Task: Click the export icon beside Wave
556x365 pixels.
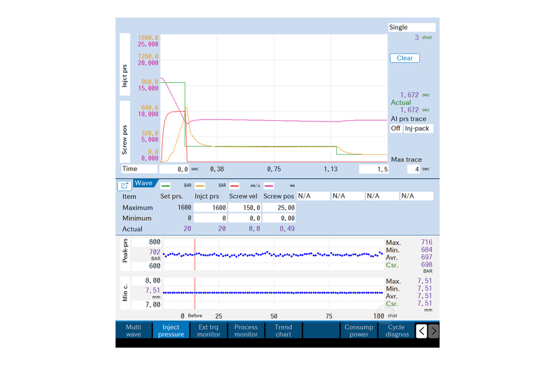Action: [x=124, y=185]
